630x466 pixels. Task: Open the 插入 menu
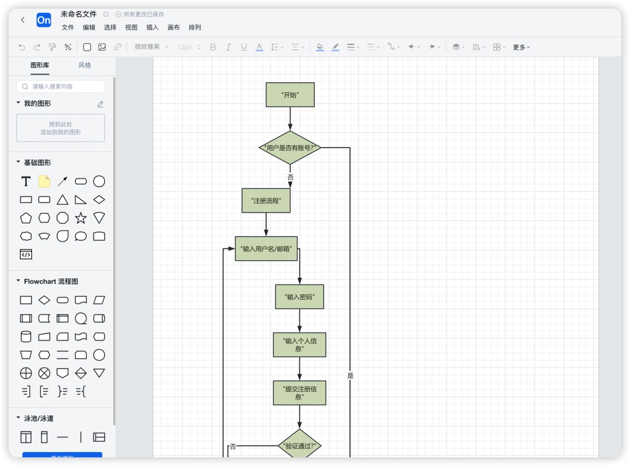[152, 27]
